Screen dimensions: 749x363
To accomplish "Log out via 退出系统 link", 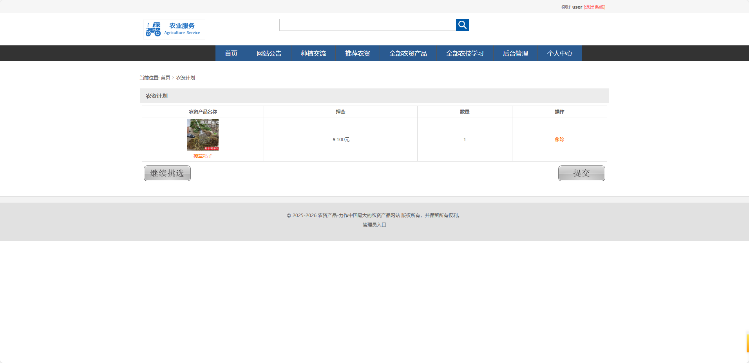I will click(x=595, y=7).
